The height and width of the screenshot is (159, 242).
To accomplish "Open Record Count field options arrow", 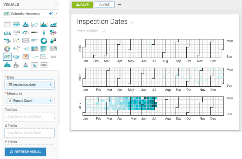I will (50, 101).
